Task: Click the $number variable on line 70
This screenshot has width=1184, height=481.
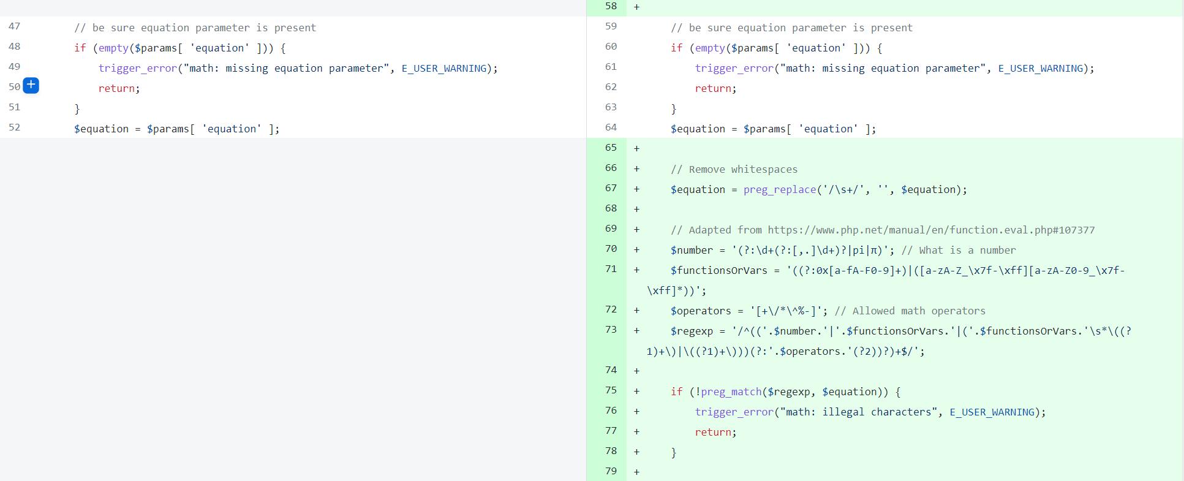Action: (x=692, y=251)
